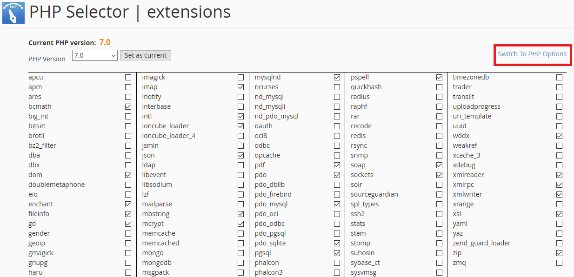Check the mongodb extension box

240,263
